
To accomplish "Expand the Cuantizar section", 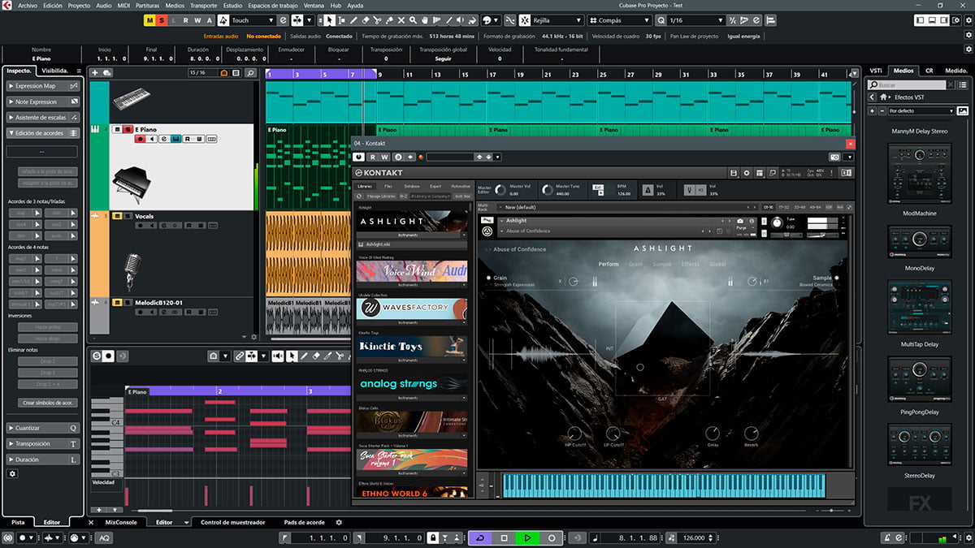I will [x=43, y=428].
